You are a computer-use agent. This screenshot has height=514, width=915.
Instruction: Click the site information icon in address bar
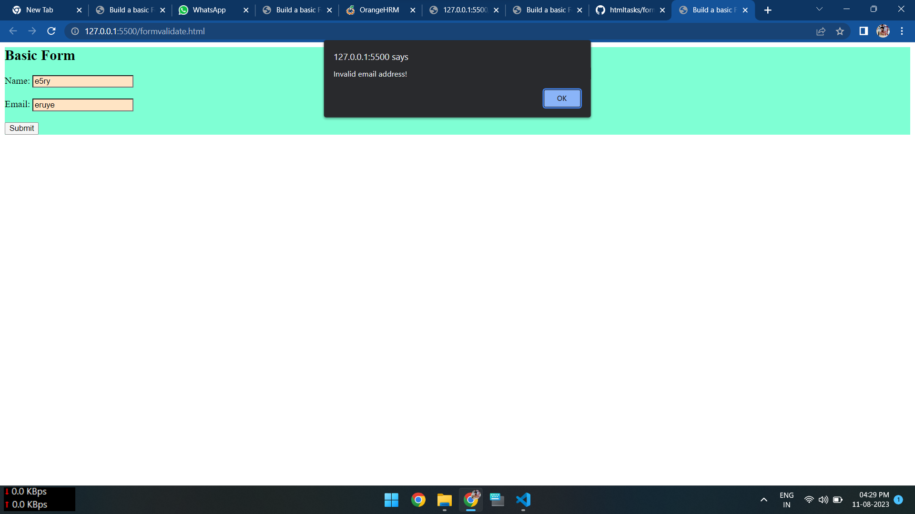coord(74,31)
